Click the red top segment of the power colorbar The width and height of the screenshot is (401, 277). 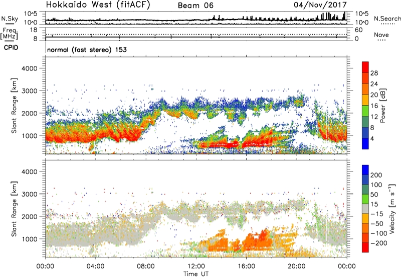tap(365, 67)
